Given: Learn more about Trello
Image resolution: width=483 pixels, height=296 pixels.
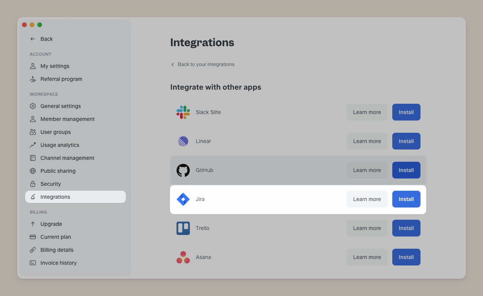Looking at the screenshot, I should click(x=367, y=228).
